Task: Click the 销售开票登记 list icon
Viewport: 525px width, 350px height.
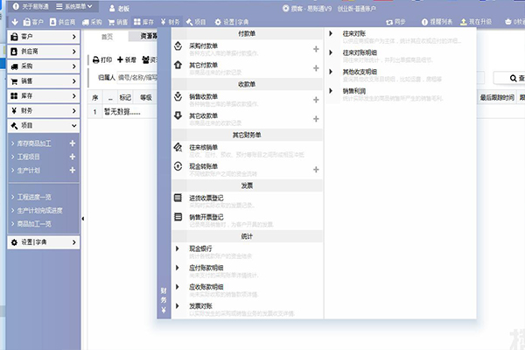Action: point(178,217)
